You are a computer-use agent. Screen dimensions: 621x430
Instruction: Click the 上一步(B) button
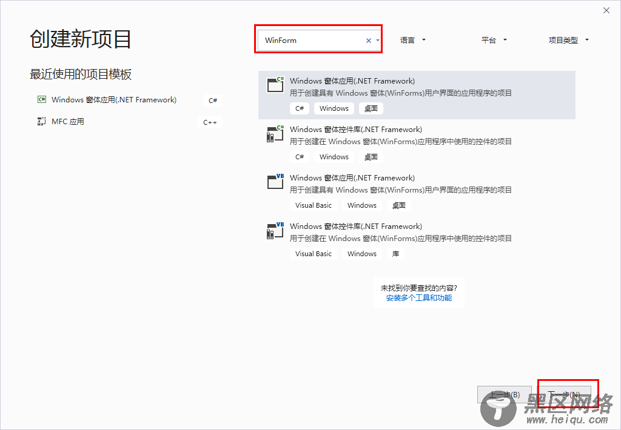coord(504,394)
